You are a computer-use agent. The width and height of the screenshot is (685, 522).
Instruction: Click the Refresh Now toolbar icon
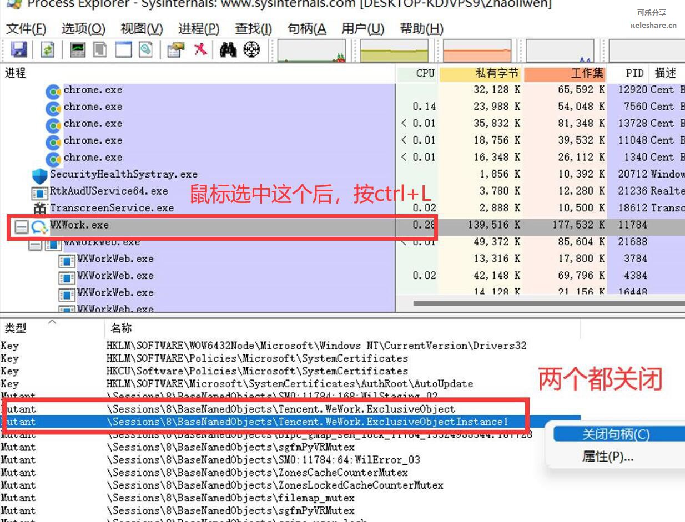point(48,50)
